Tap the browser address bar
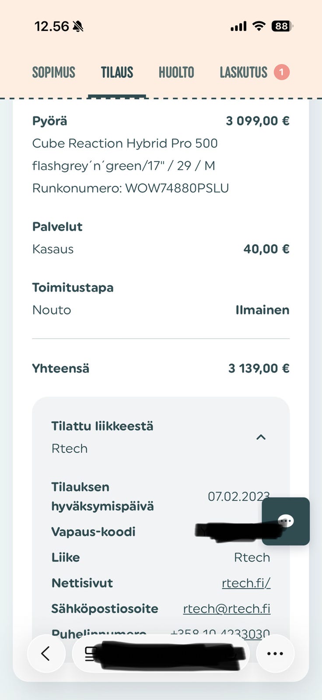 pos(166,654)
